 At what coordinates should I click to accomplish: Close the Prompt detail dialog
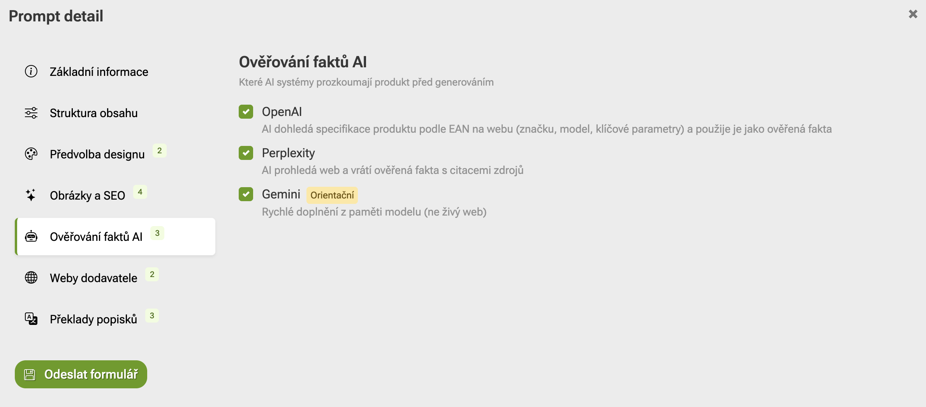tap(913, 14)
